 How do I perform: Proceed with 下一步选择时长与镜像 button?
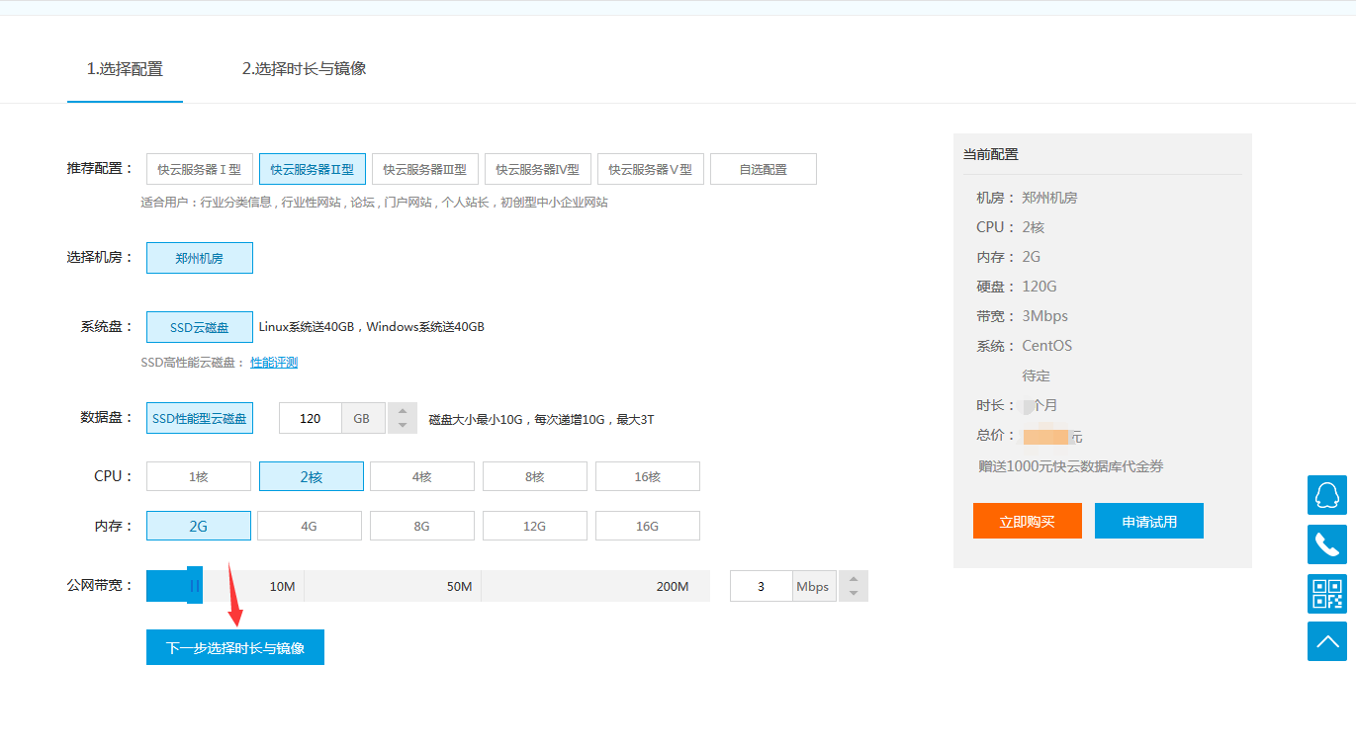(x=235, y=648)
